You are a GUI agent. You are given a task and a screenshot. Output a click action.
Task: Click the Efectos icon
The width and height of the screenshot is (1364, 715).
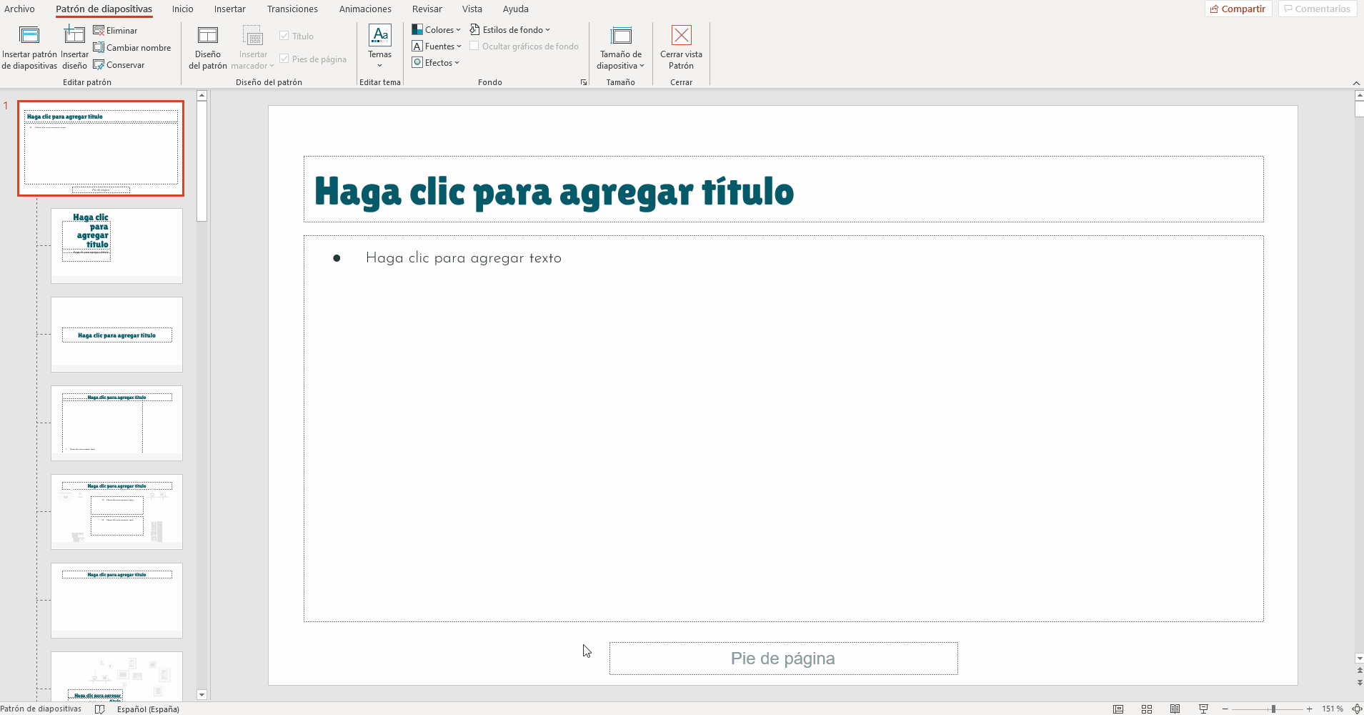coord(417,62)
